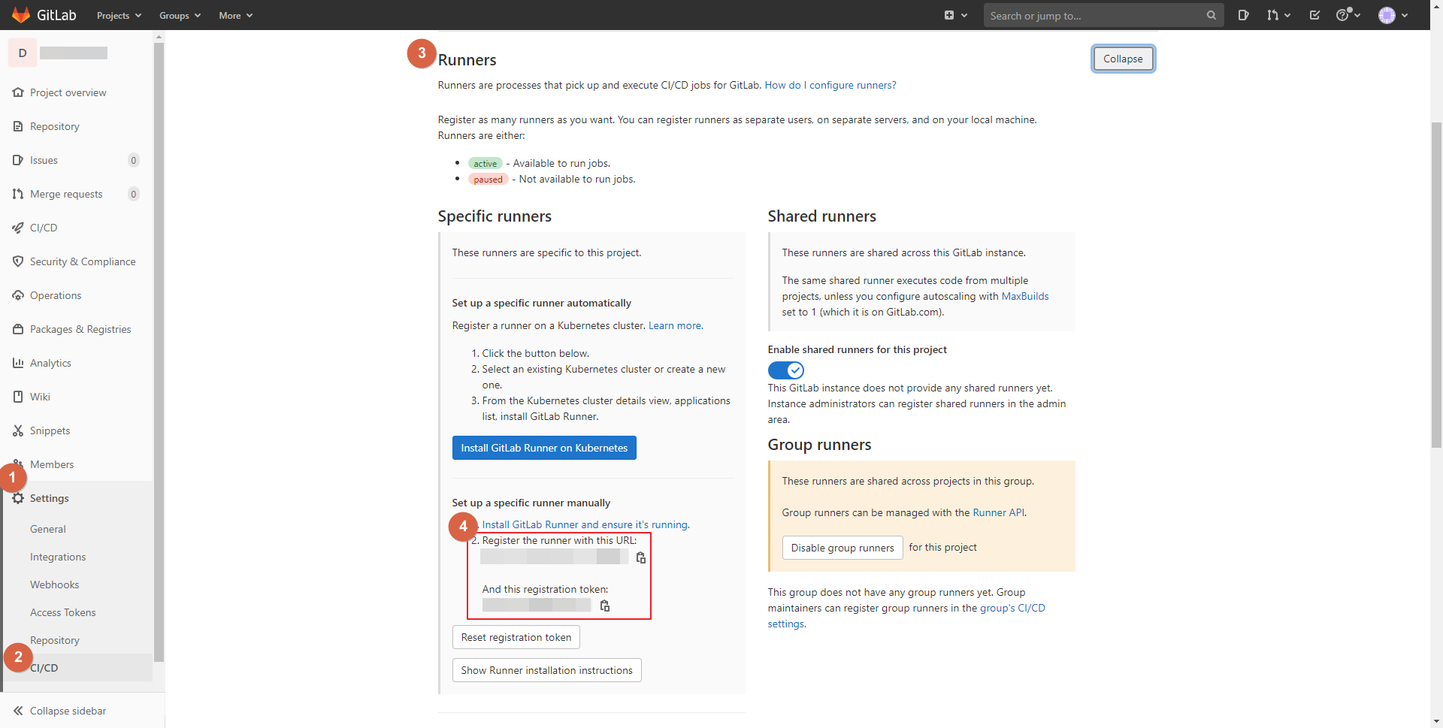Click Install GitLab Runner on Kubernetes button
The width and height of the screenshot is (1443, 728).
[x=544, y=448]
